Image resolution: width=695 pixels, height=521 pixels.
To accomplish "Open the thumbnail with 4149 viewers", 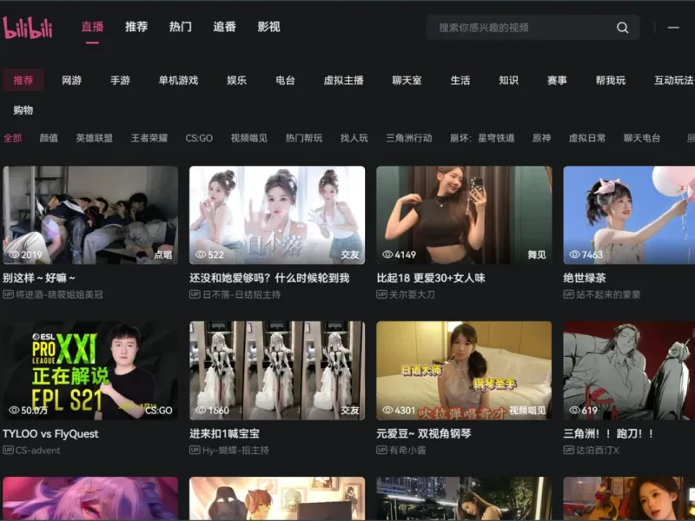I will point(464,215).
